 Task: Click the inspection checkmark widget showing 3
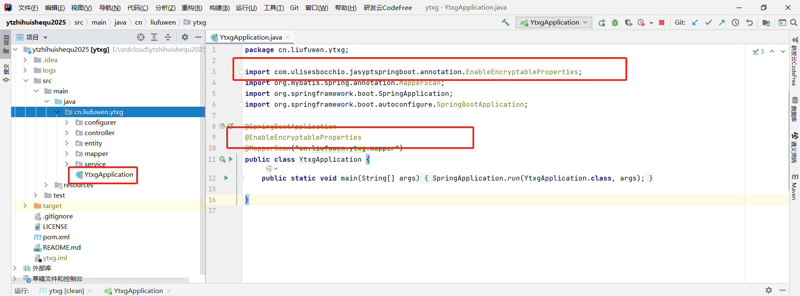pyautogui.click(x=758, y=52)
